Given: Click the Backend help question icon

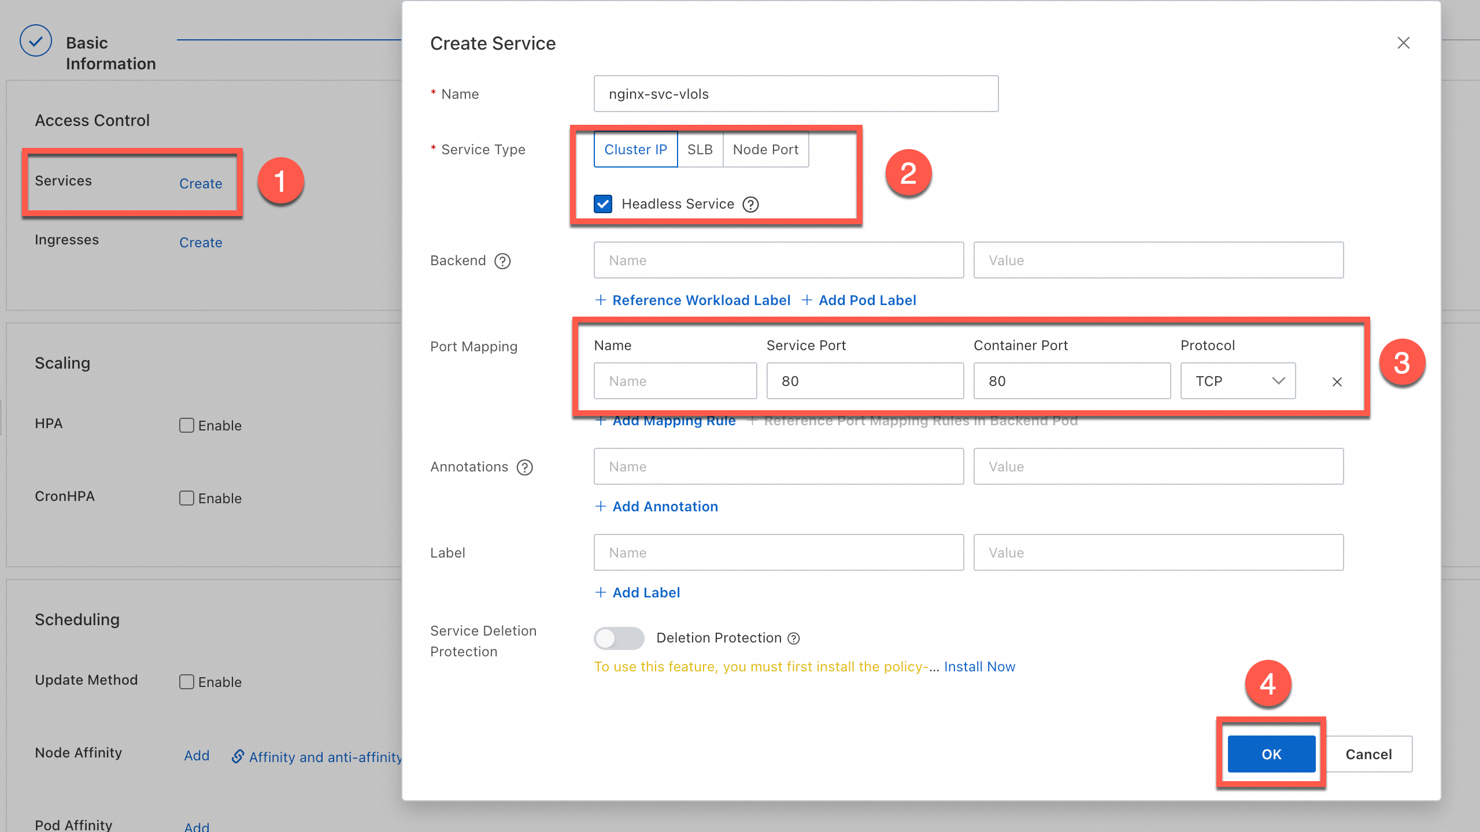Looking at the screenshot, I should (x=502, y=261).
